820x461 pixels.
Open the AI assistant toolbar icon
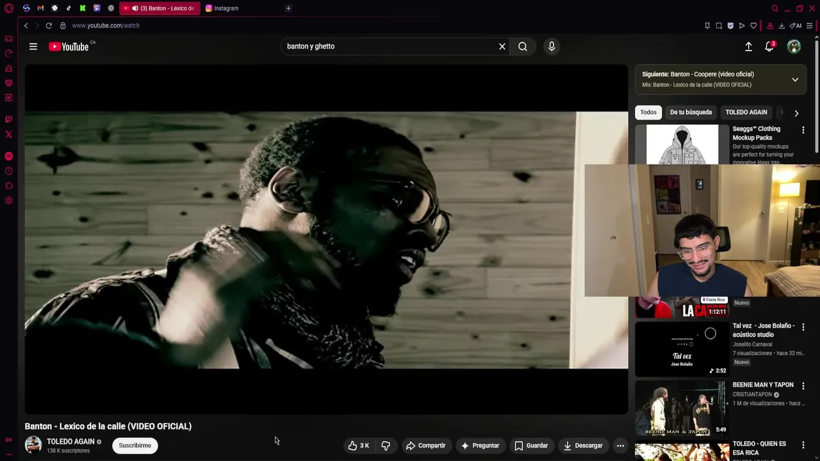[x=796, y=26]
